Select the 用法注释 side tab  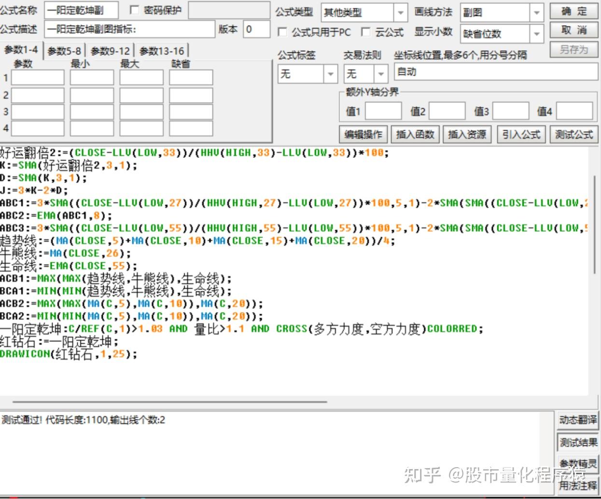578,485
